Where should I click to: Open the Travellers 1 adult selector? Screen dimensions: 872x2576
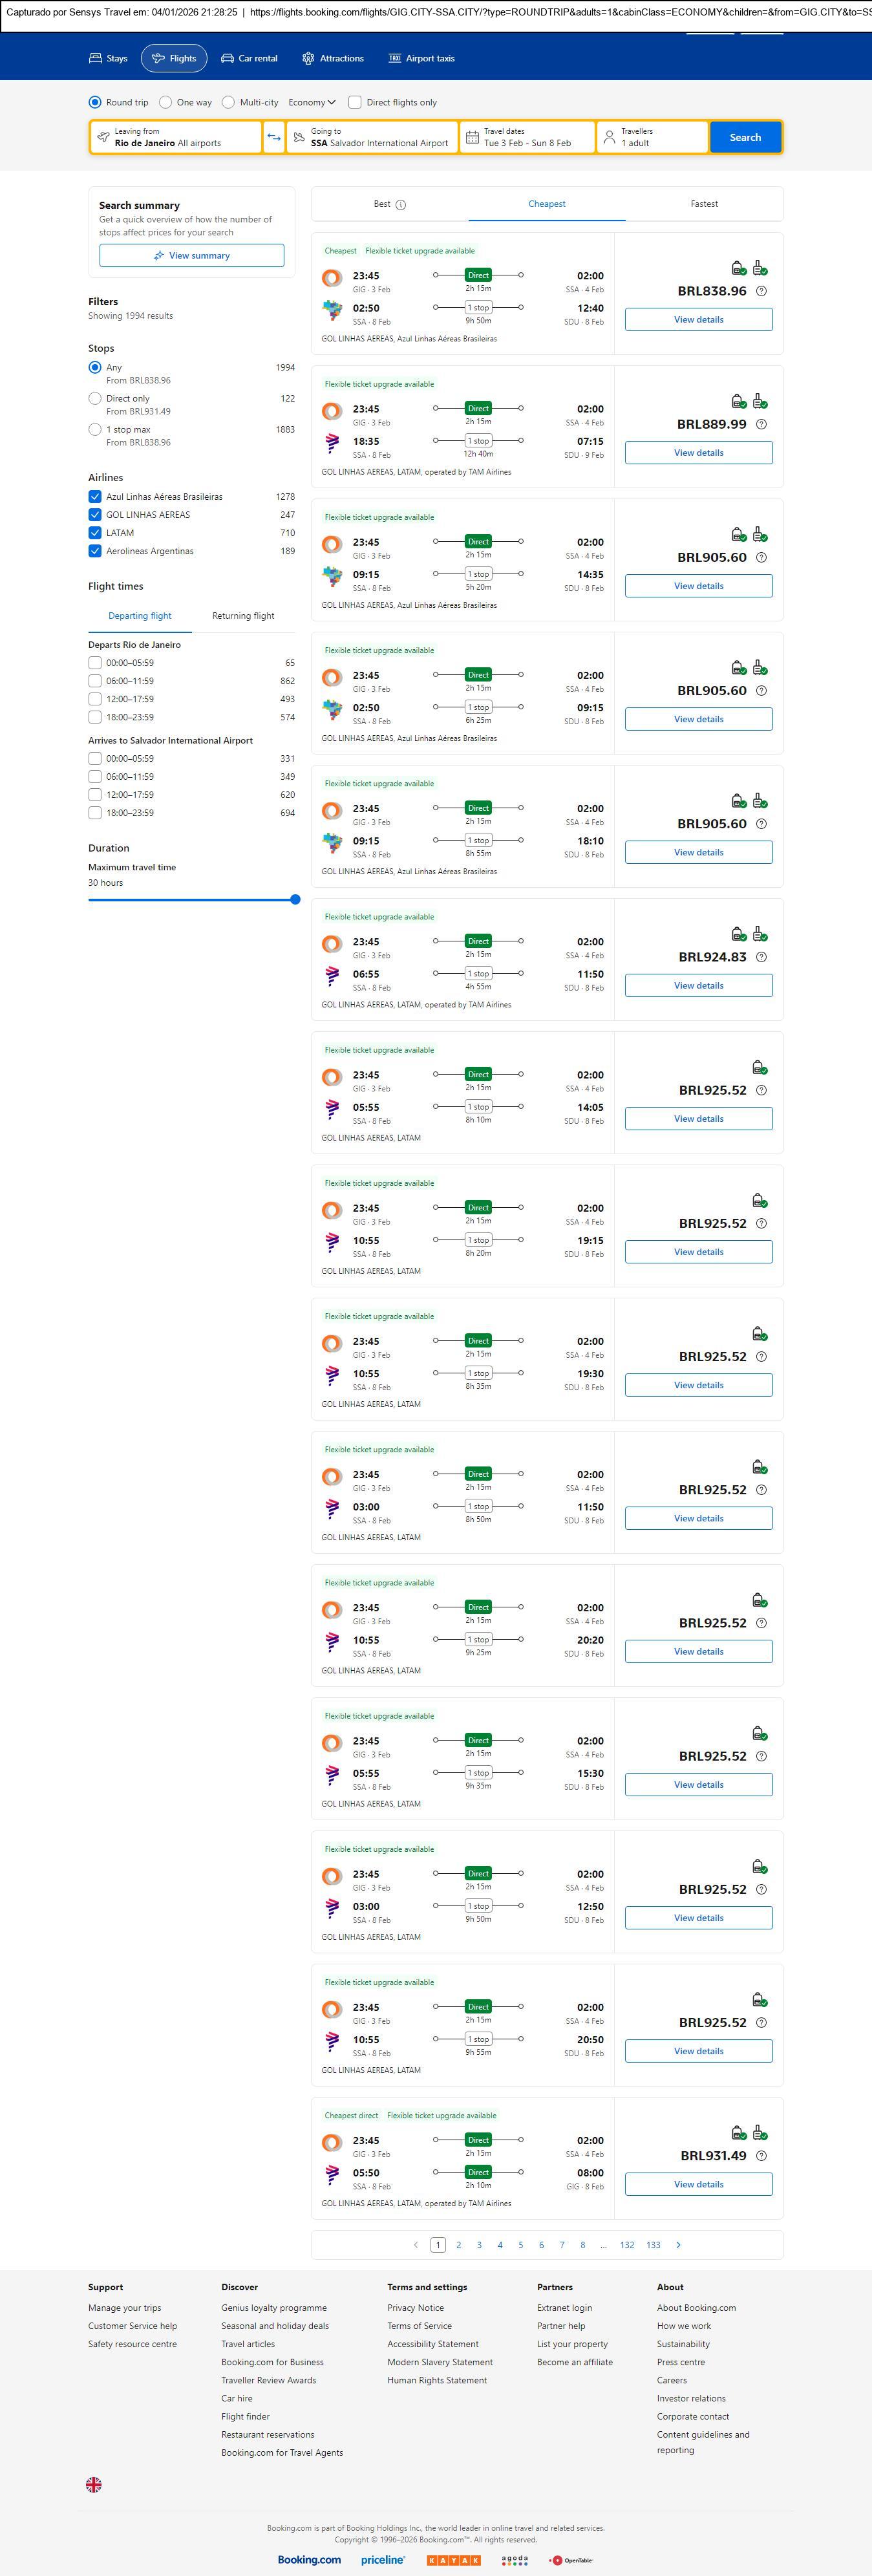(x=652, y=137)
